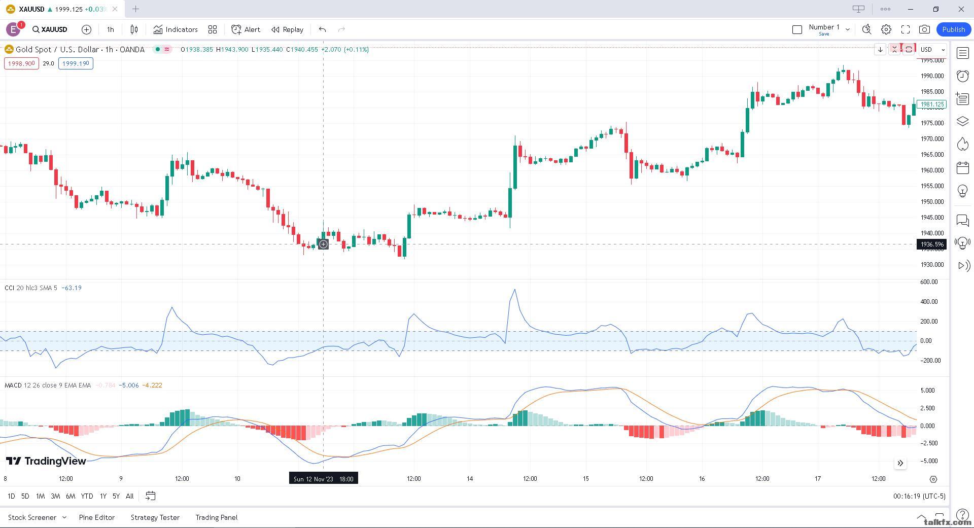Viewport: 974px width, 528px height.
Task: Toggle bar Replay mode
Action: [x=287, y=29]
